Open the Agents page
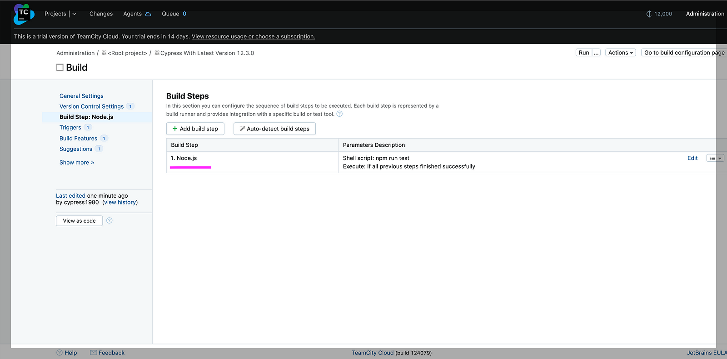The image size is (727, 359). coord(132,14)
